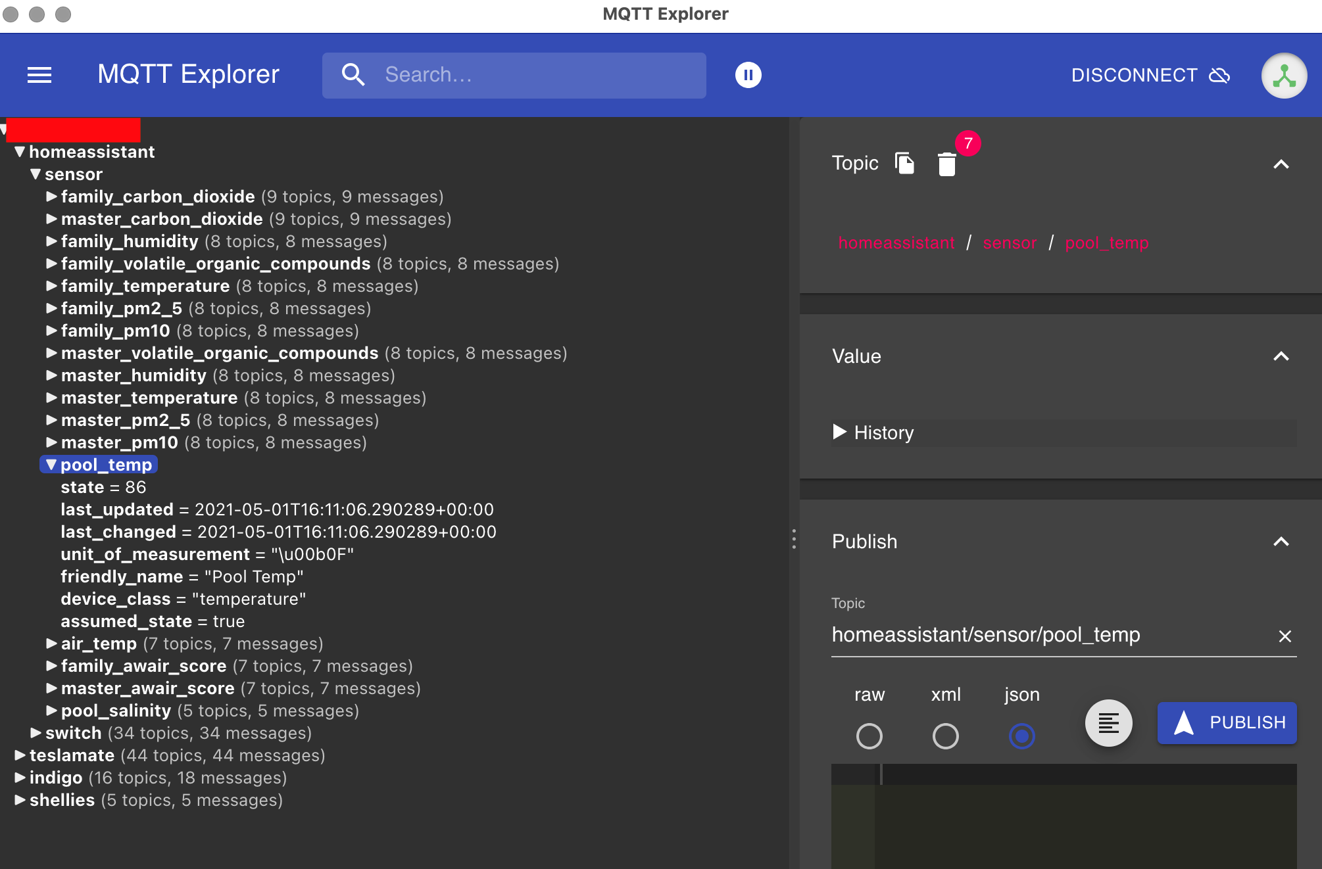
Task: Focus the Search field
Action: tap(514, 75)
